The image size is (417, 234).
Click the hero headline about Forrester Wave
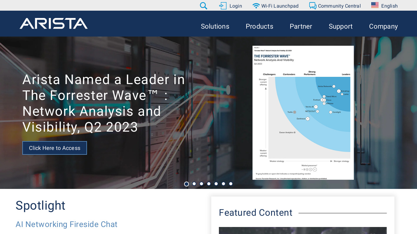(x=104, y=103)
